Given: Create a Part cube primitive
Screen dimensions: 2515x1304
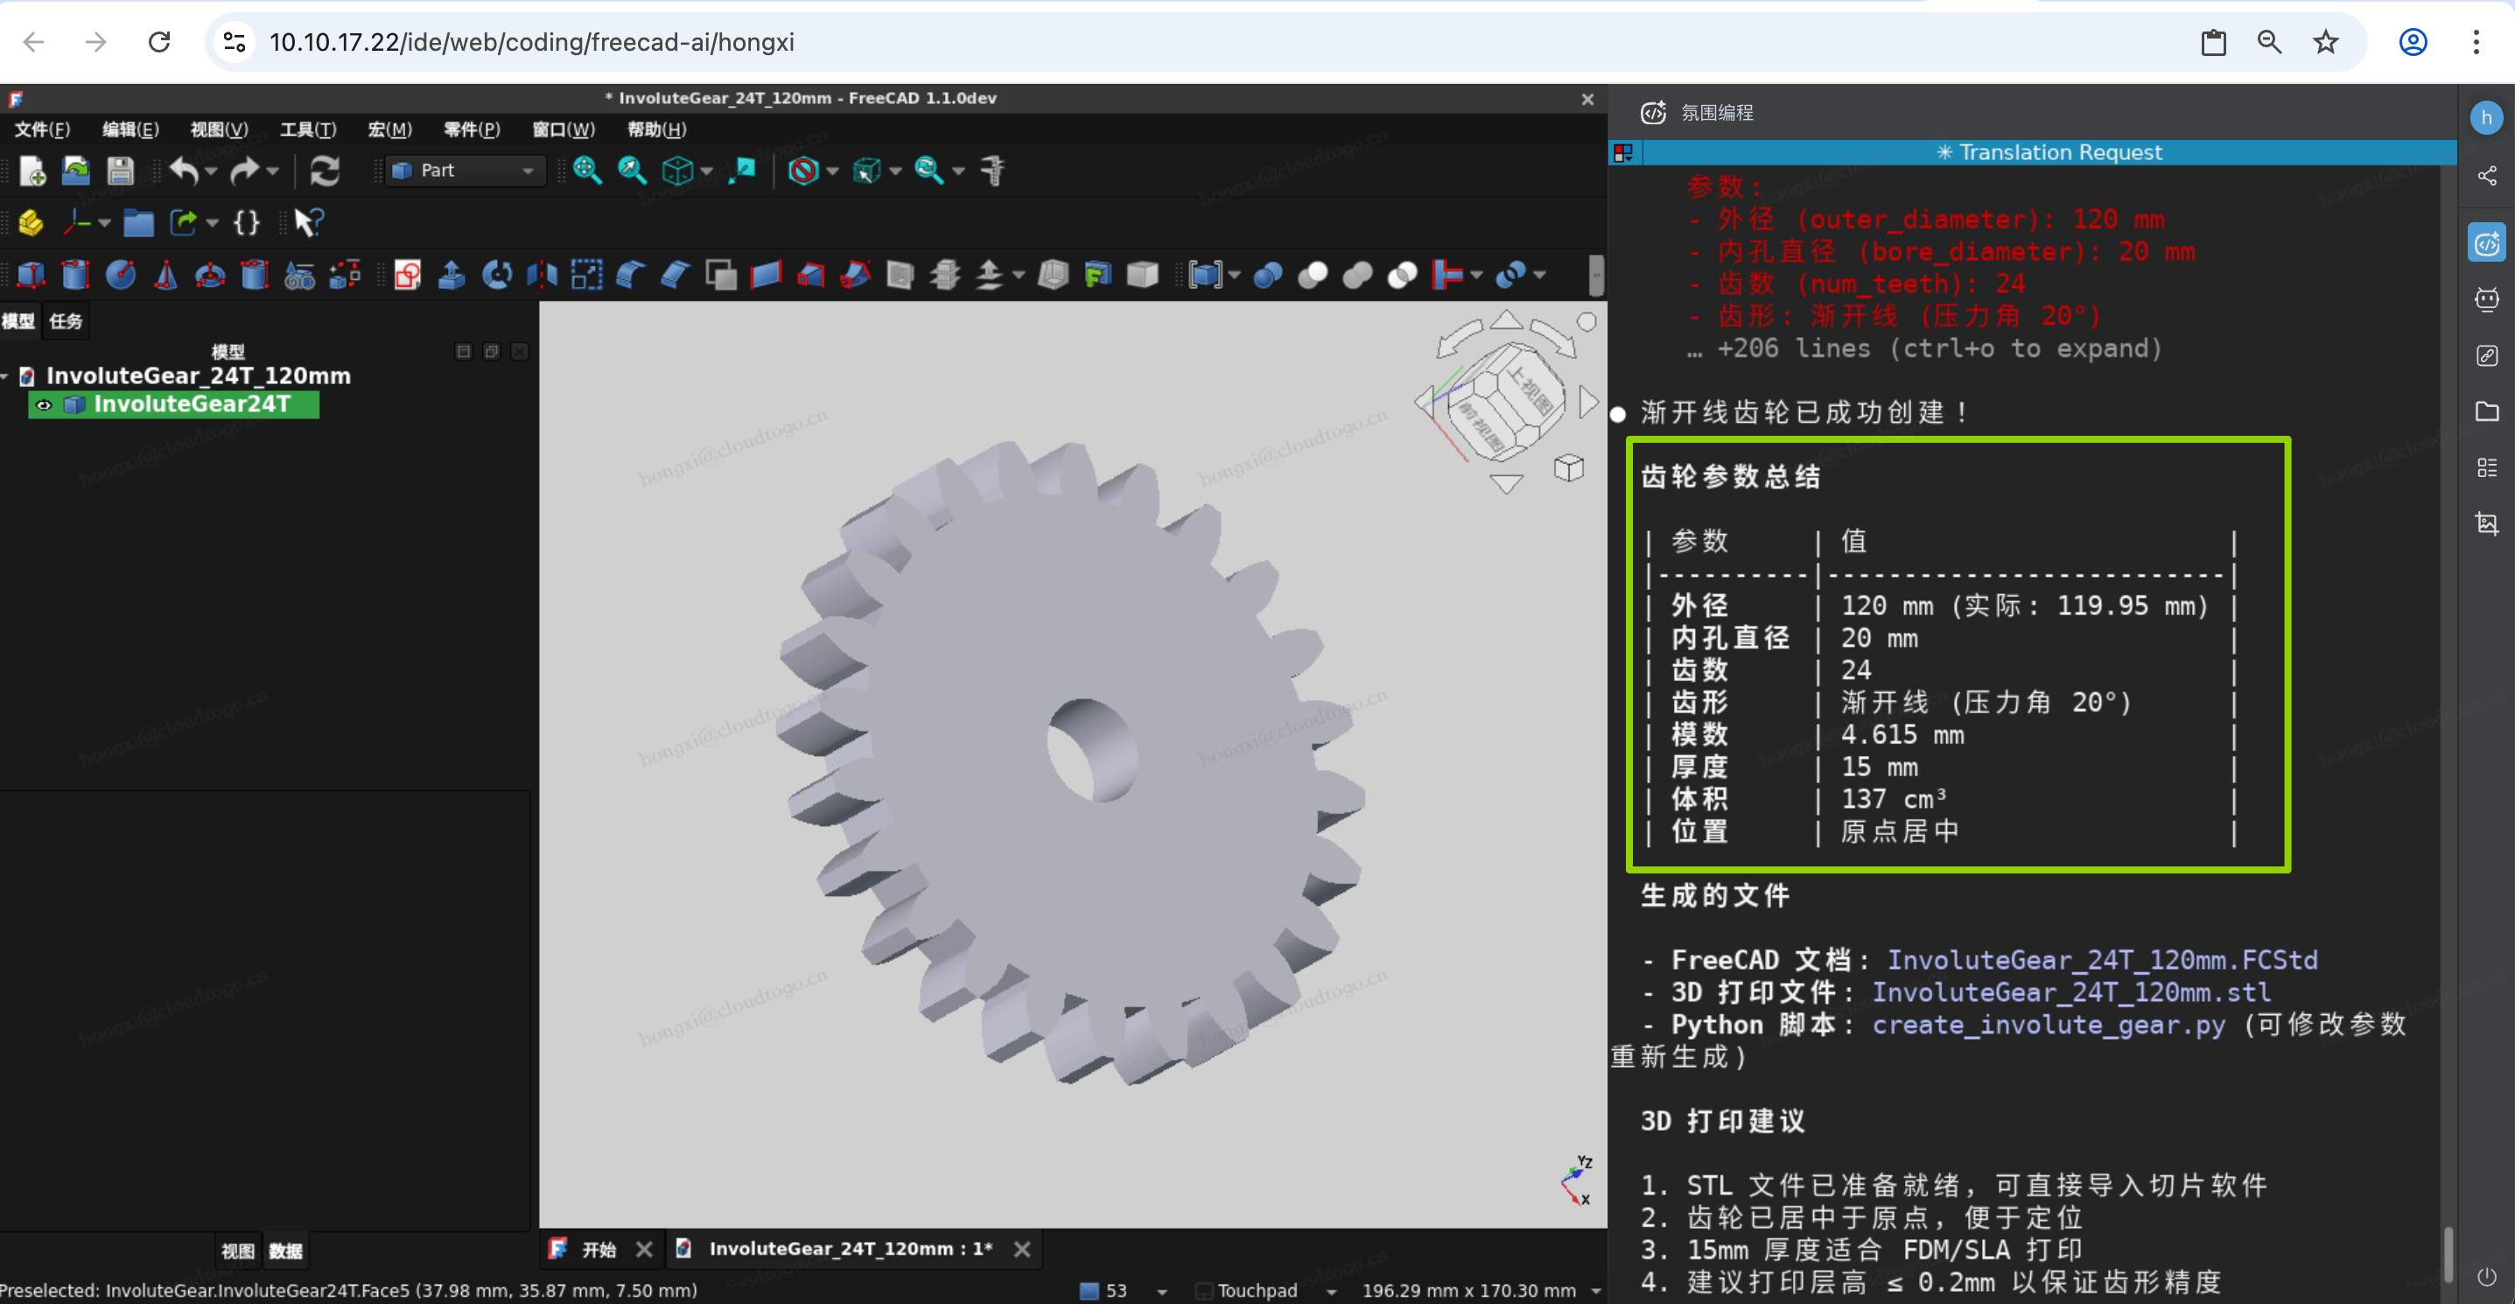Looking at the screenshot, I should tap(31, 276).
